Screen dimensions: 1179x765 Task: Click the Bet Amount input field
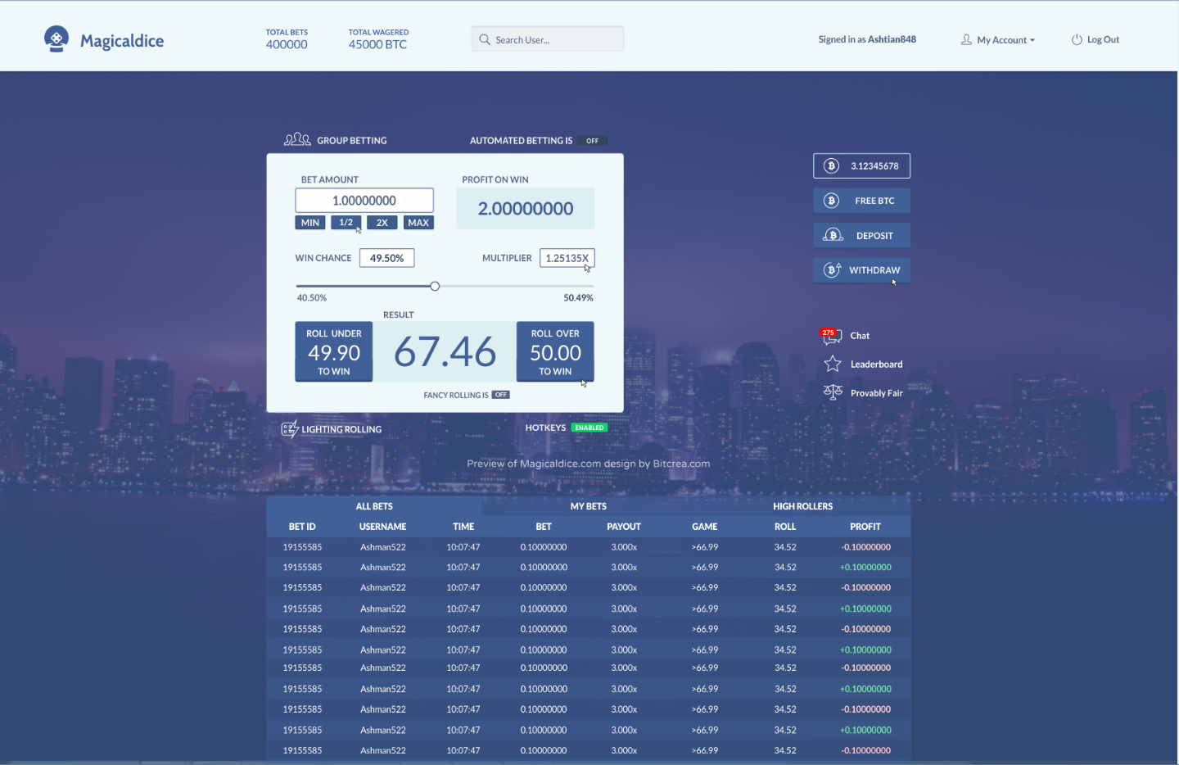pyautogui.click(x=364, y=201)
